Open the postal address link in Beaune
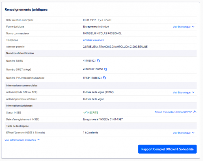Image resolution: width=203 pixels, height=161 pixels. pos(115,47)
